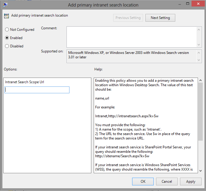Image resolution: width=206 pixels, height=191 pixels.
Task: Click the 'Supported on:' label
Action: [x=52, y=51]
